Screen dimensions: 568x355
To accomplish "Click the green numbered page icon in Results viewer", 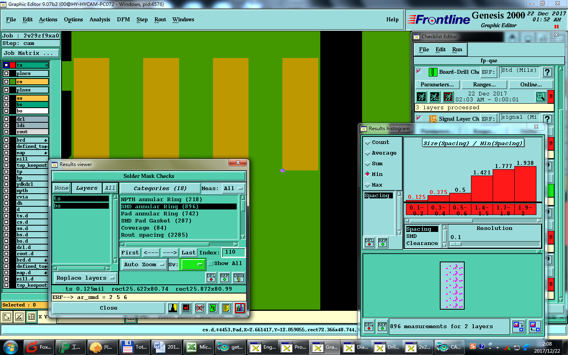I will (x=213, y=308).
